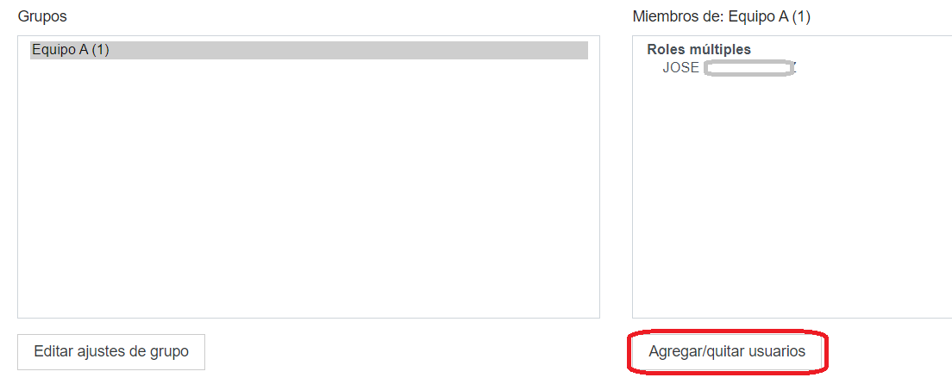Click the 'JOSE' text in the members list

point(680,68)
